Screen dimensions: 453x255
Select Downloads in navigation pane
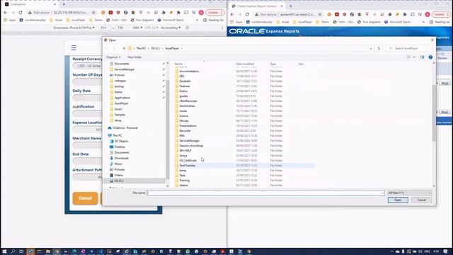pos(121,158)
